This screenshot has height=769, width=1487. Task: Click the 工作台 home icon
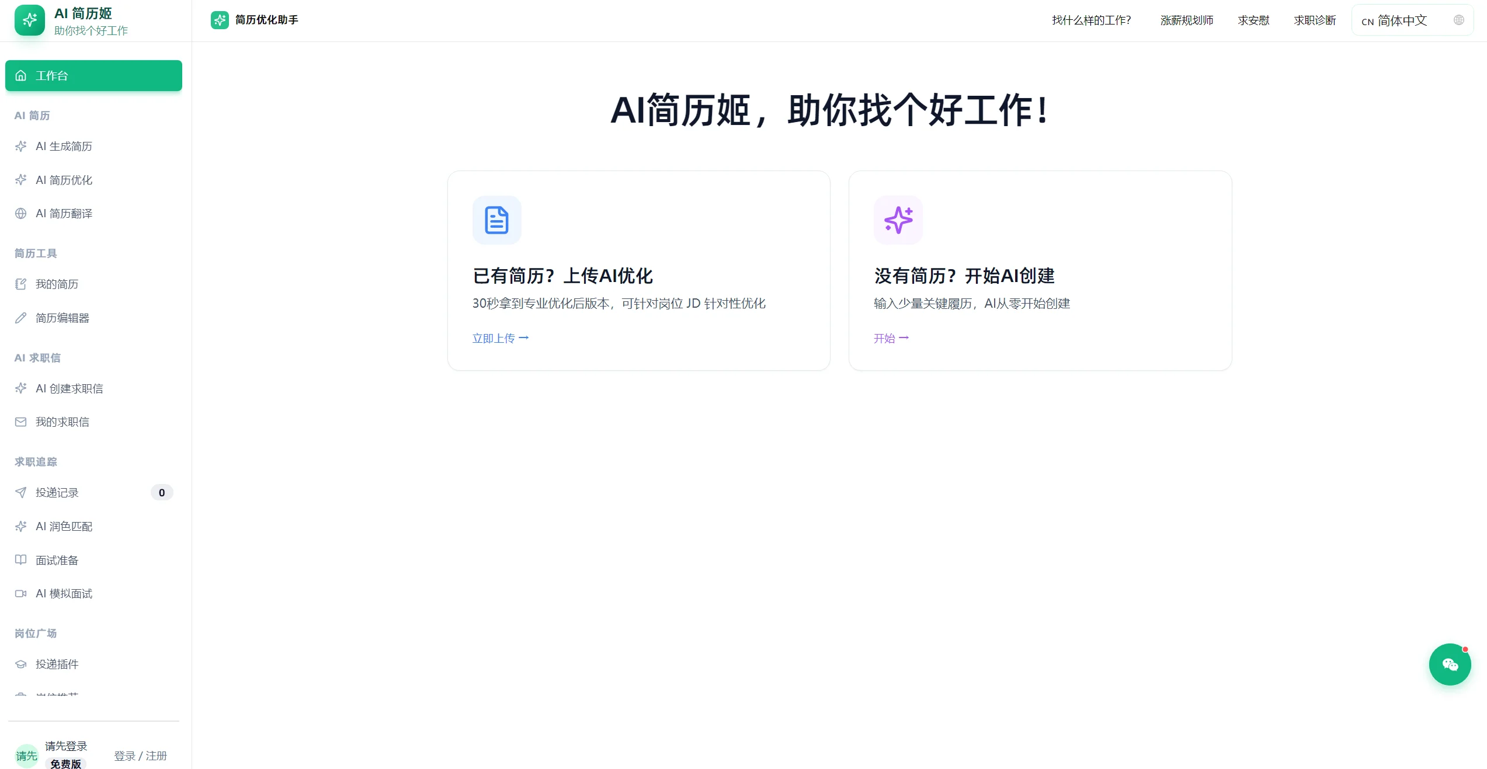[21, 75]
